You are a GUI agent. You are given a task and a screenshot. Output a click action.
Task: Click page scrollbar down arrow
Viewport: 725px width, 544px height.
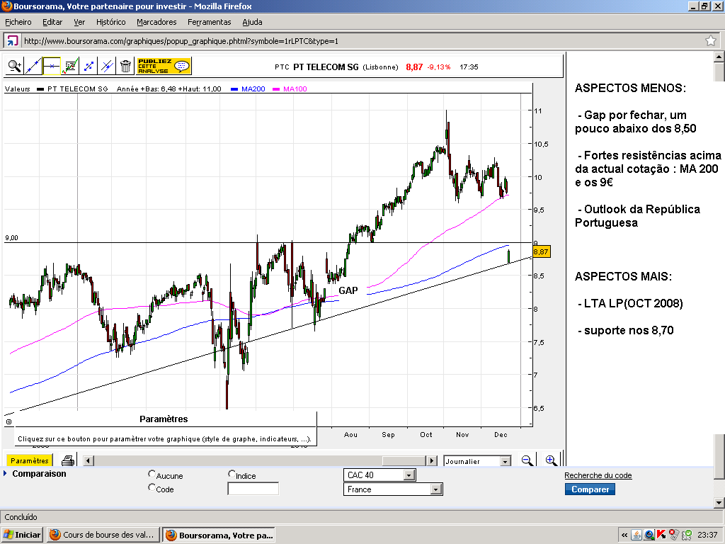tap(719, 502)
